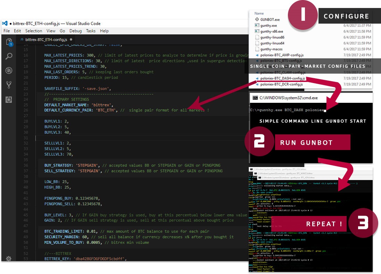Click the DEFAULT_MARKET_NAME 'bittrex' line
Viewport: 381px width, 274px height.
tap(79, 105)
